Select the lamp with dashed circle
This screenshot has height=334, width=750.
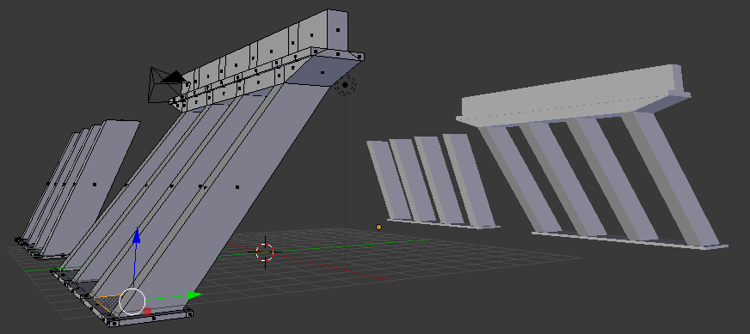click(345, 85)
